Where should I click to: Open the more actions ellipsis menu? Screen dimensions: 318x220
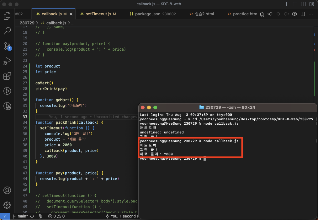click(x=311, y=14)
